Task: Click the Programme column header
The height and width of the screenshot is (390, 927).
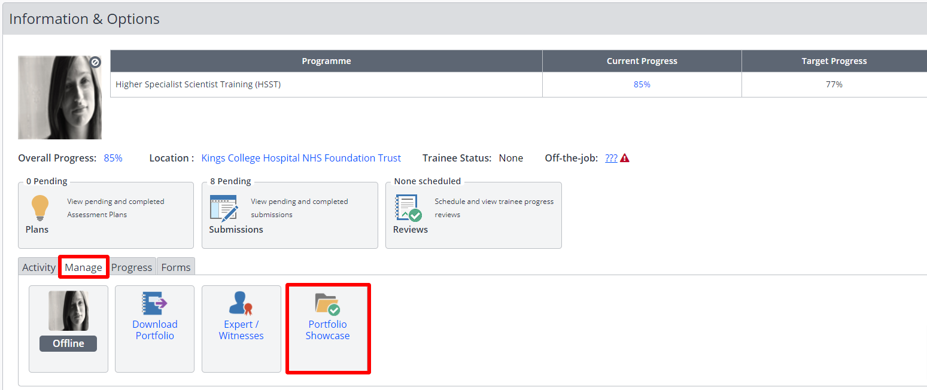Action: [x=326, y=61]
